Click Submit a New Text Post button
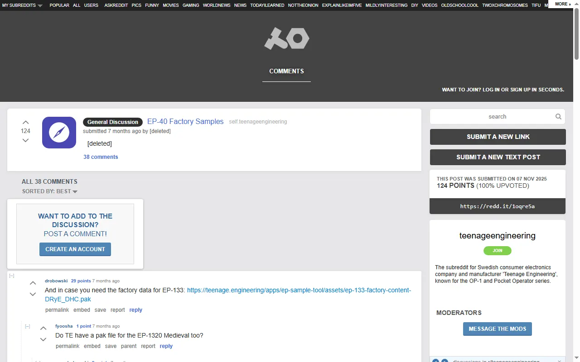The height and width of the screenshot is (362, 580). point(498,157)
